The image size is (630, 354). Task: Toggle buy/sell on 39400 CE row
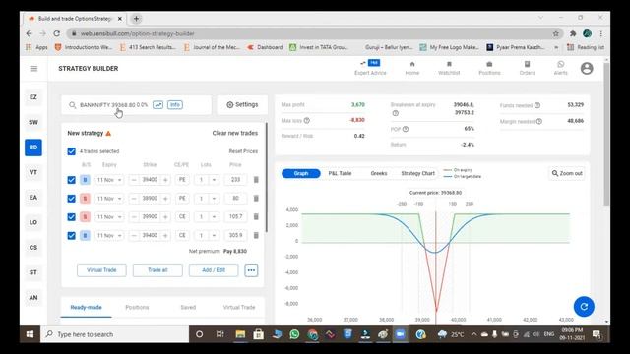coord(85,235)
